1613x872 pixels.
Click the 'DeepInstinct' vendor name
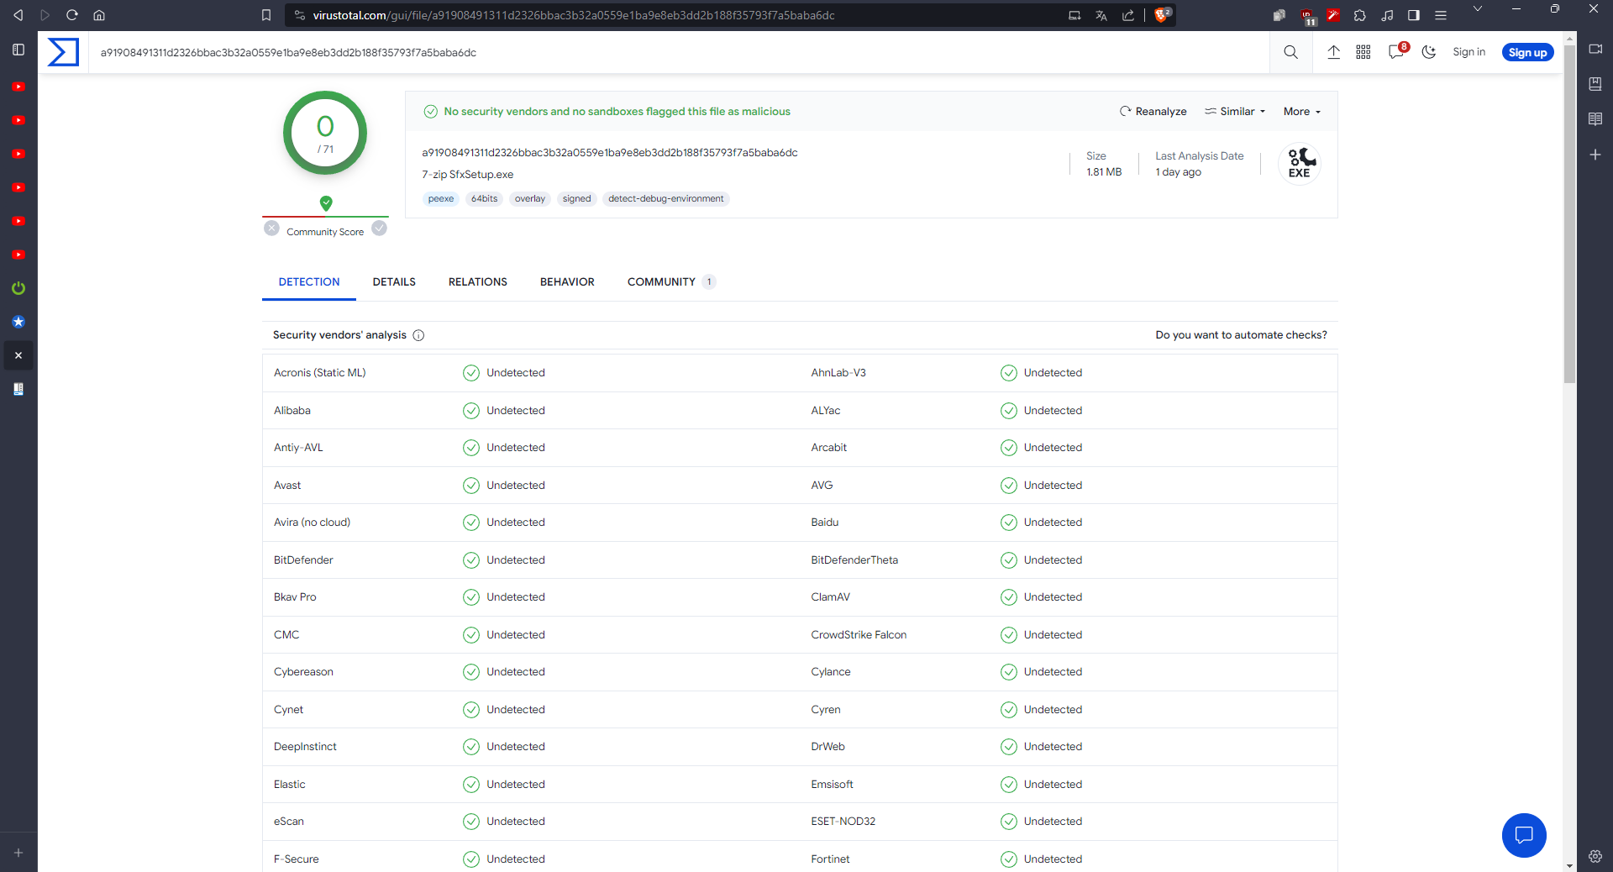pyautogui.click(x=305, y=747)
